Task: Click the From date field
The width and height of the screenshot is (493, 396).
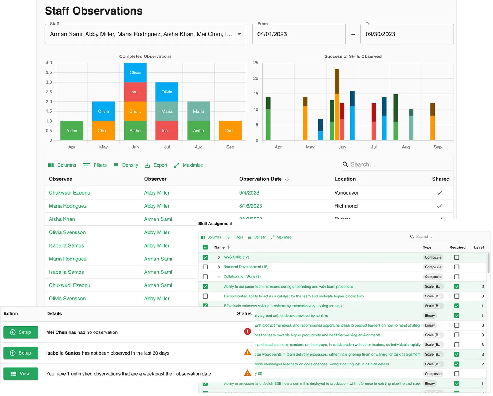Action: tap(299, 34)
